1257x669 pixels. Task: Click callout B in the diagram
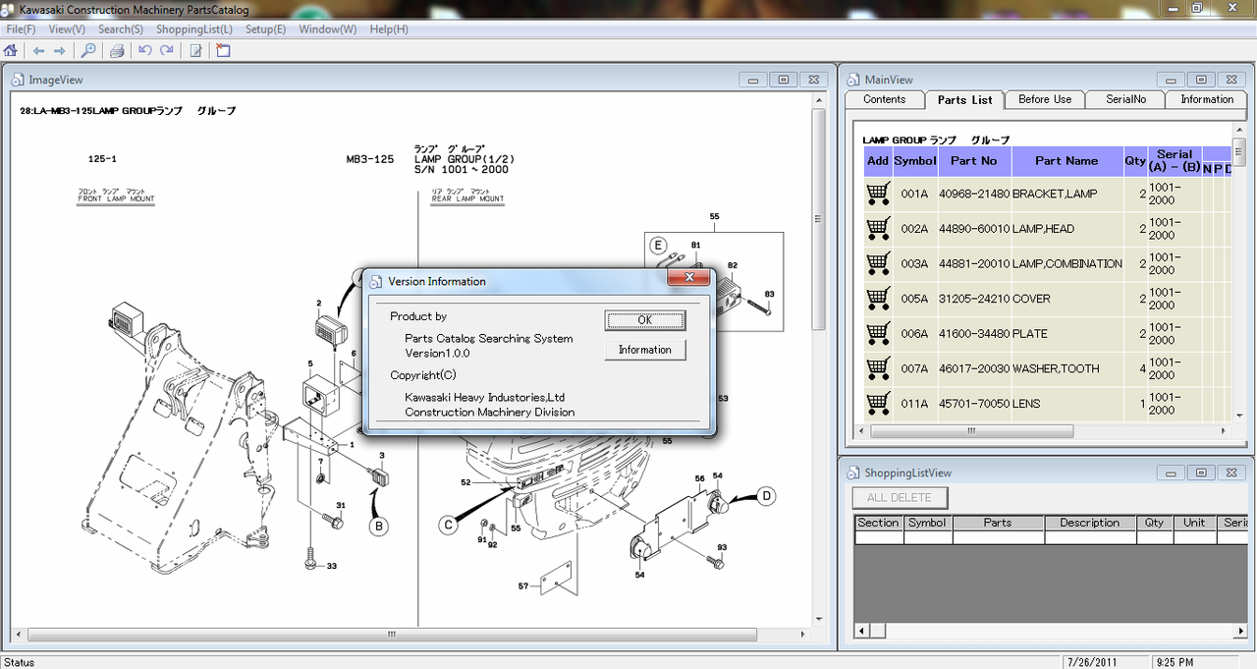pos(379,526)
